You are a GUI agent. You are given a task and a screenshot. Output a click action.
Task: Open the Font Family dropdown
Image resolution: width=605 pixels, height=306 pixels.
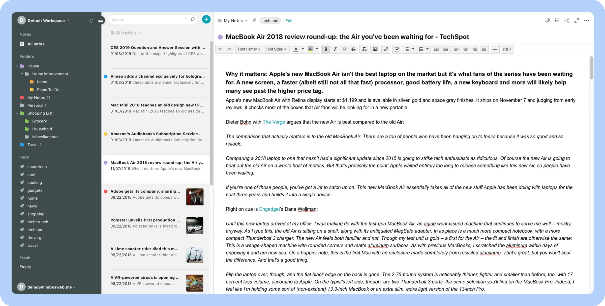point(249,49)
